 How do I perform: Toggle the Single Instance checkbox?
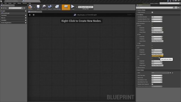[152, 12]
